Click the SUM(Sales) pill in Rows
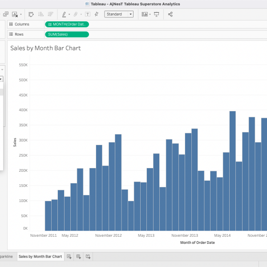The image size is (267, 267). click(67, 34)
